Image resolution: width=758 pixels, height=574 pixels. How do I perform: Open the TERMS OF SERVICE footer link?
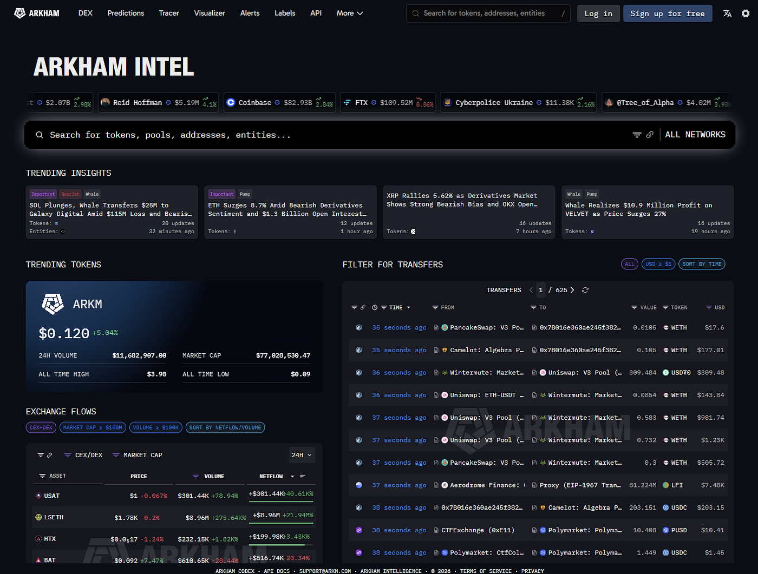[x=486, y=571]
